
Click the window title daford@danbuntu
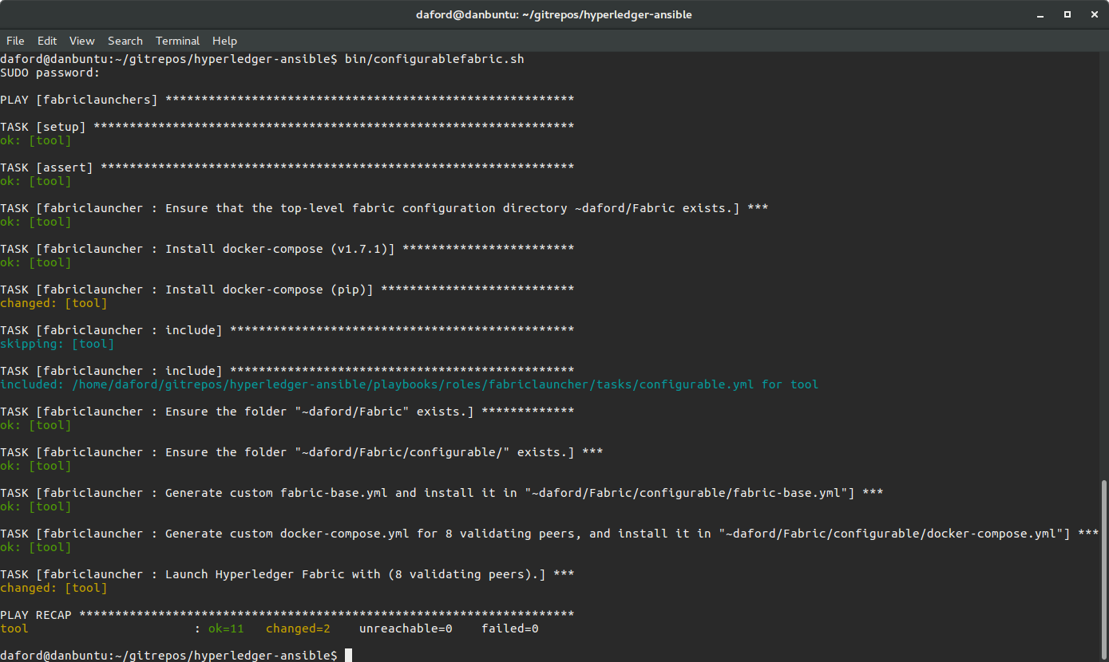click(554, 14)
